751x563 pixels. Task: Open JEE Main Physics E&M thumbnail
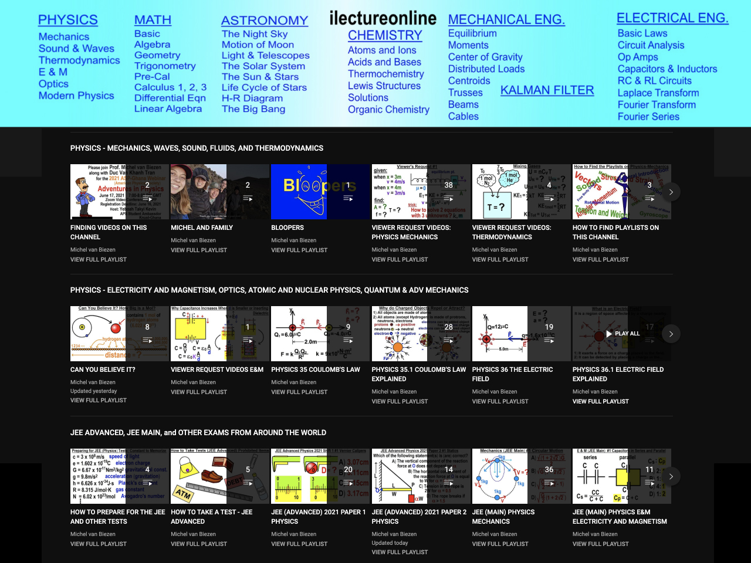[x=622, y=476]
